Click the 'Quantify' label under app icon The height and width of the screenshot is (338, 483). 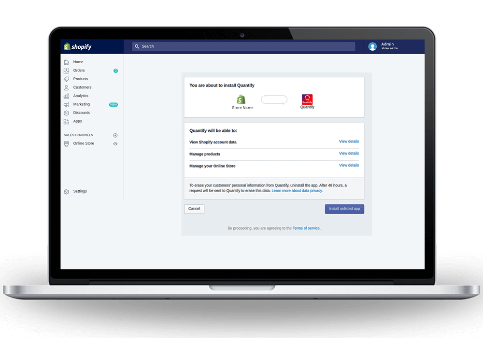[x=307, y=107]
